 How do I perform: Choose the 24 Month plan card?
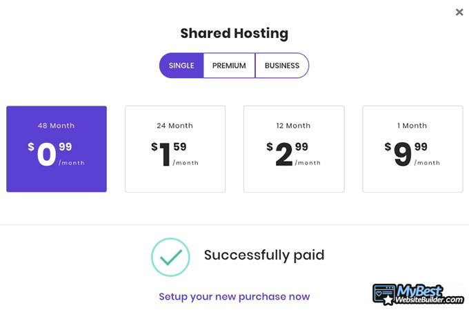point(175,148)
